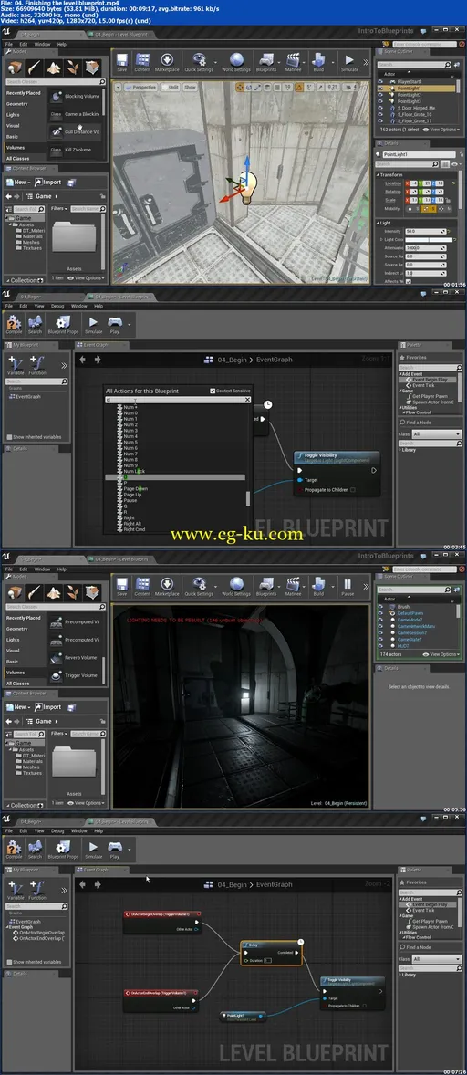467x1075 pixels.
Task: Toggle visibility eye for the PlayerStart1 row
Action: tap(380, 81)
